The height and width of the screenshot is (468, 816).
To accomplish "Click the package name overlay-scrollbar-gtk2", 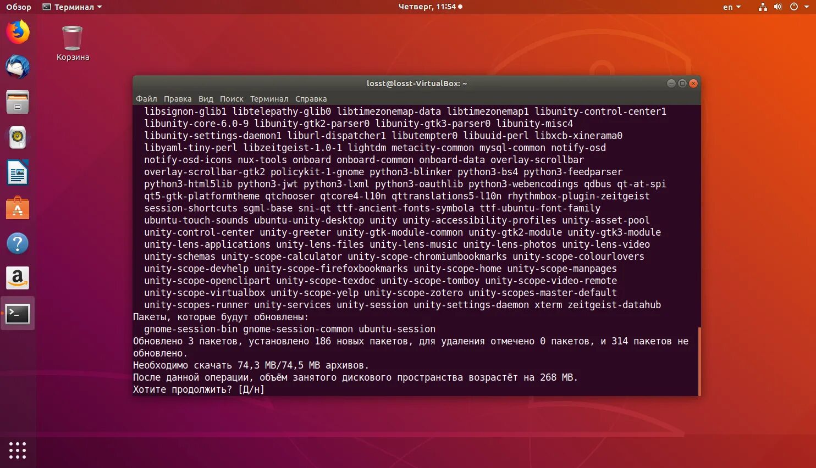I will click(205, 172).
